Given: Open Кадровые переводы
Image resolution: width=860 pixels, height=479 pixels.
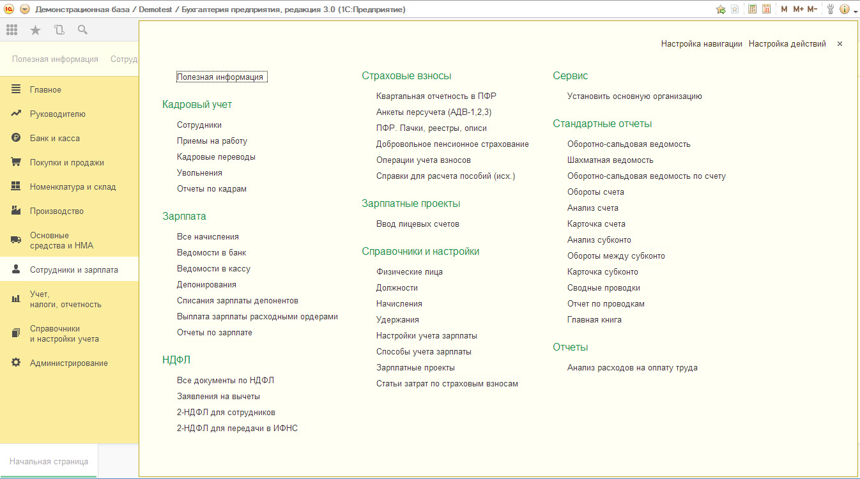Looking at the screenshot, I should click(217, 157).
